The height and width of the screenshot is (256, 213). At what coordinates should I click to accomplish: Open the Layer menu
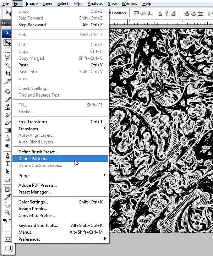click(48, 4)
